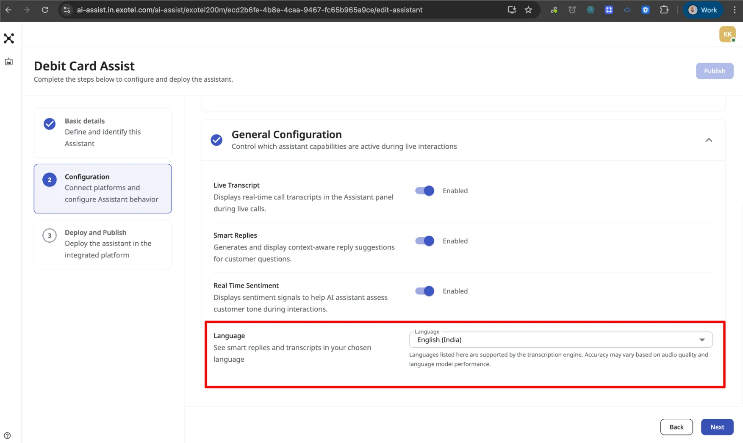Screen dimensions: 743x443
Task: Turn off Real Time Sentiment toggle
Action: click(425, 291)
